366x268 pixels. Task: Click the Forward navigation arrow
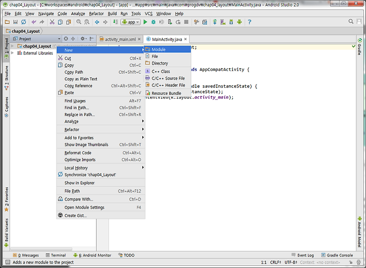[105, 22]
